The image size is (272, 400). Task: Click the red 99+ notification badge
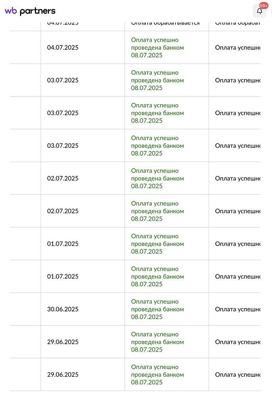(263, 6)
